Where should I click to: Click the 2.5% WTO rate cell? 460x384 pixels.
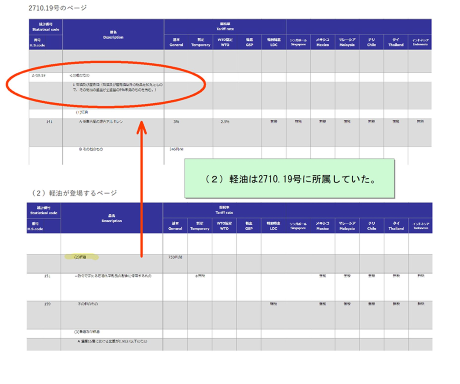[225, 122]
